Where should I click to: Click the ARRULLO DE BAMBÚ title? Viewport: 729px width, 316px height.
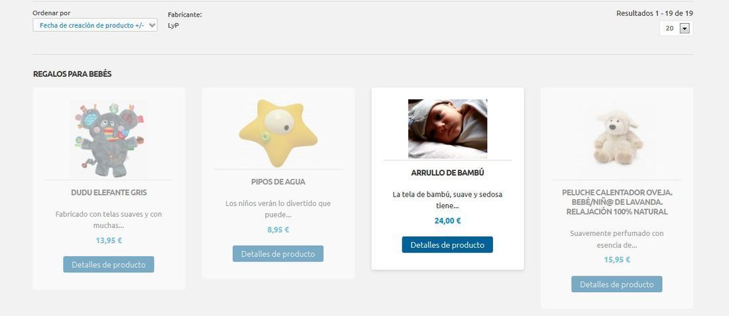(x=448, y=172)
